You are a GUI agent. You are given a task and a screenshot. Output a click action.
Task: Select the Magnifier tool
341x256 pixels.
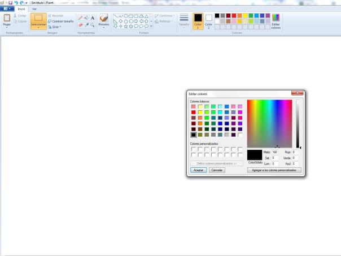(92, 25)
